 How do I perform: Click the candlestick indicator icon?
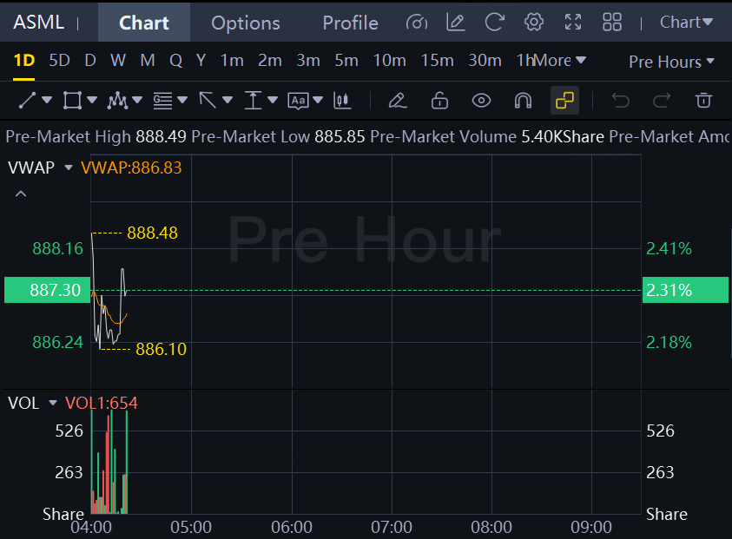point(342,101)
